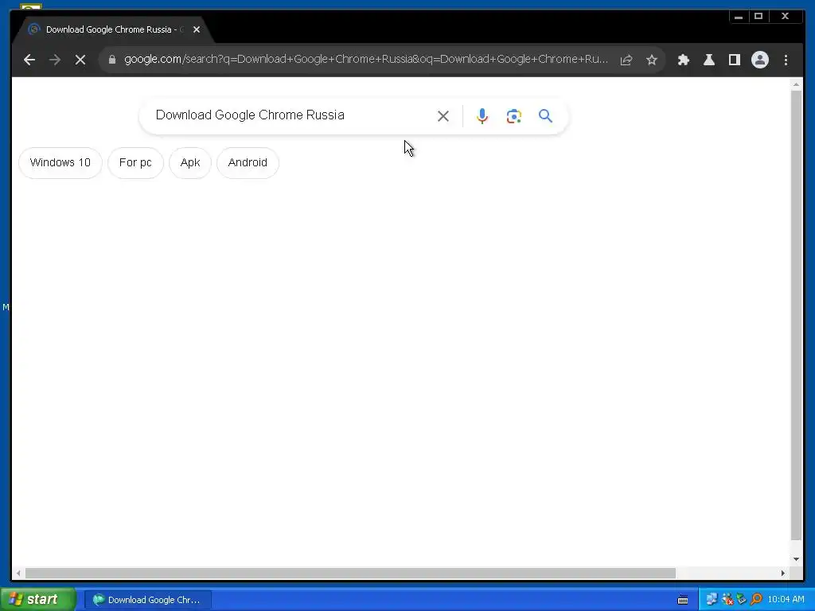The width and height of the screenshot is (815, 611).
Task: Click the vertical scrollbar up arrow
Action: (796, 84)
